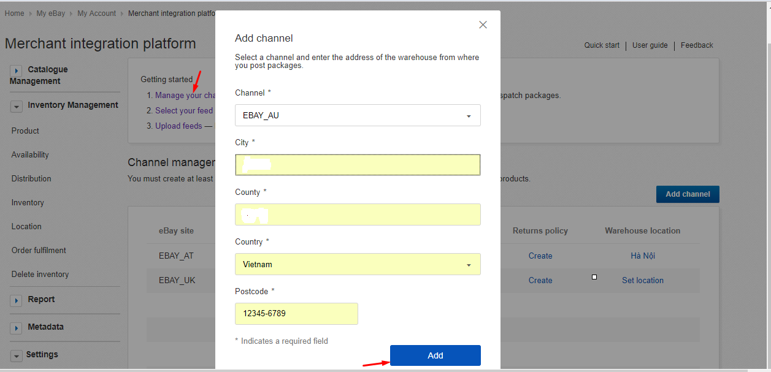Screen dimensions: 771x372
Task: Click Create returns policy for EBAY_UK
Action: [540, 281]
